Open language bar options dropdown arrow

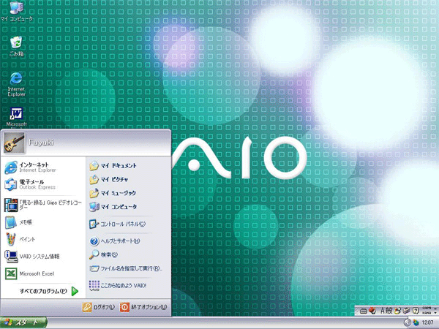pos(435,313)
